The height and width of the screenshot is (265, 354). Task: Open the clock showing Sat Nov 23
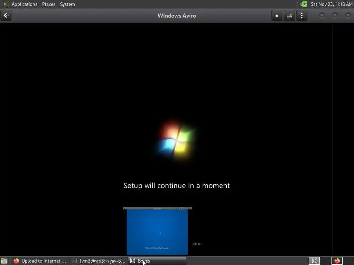click(x=332, y=4)
